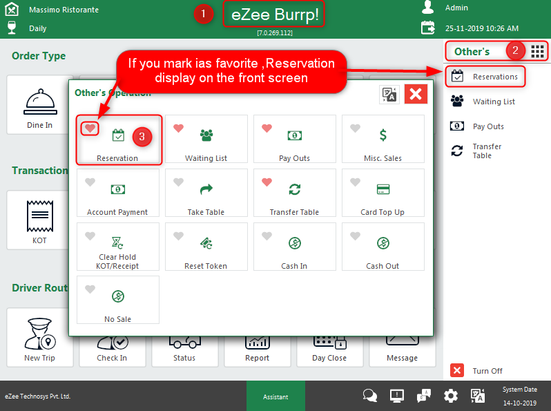
Task: Click the date calendar icon in header
Action: pos(427,28)
